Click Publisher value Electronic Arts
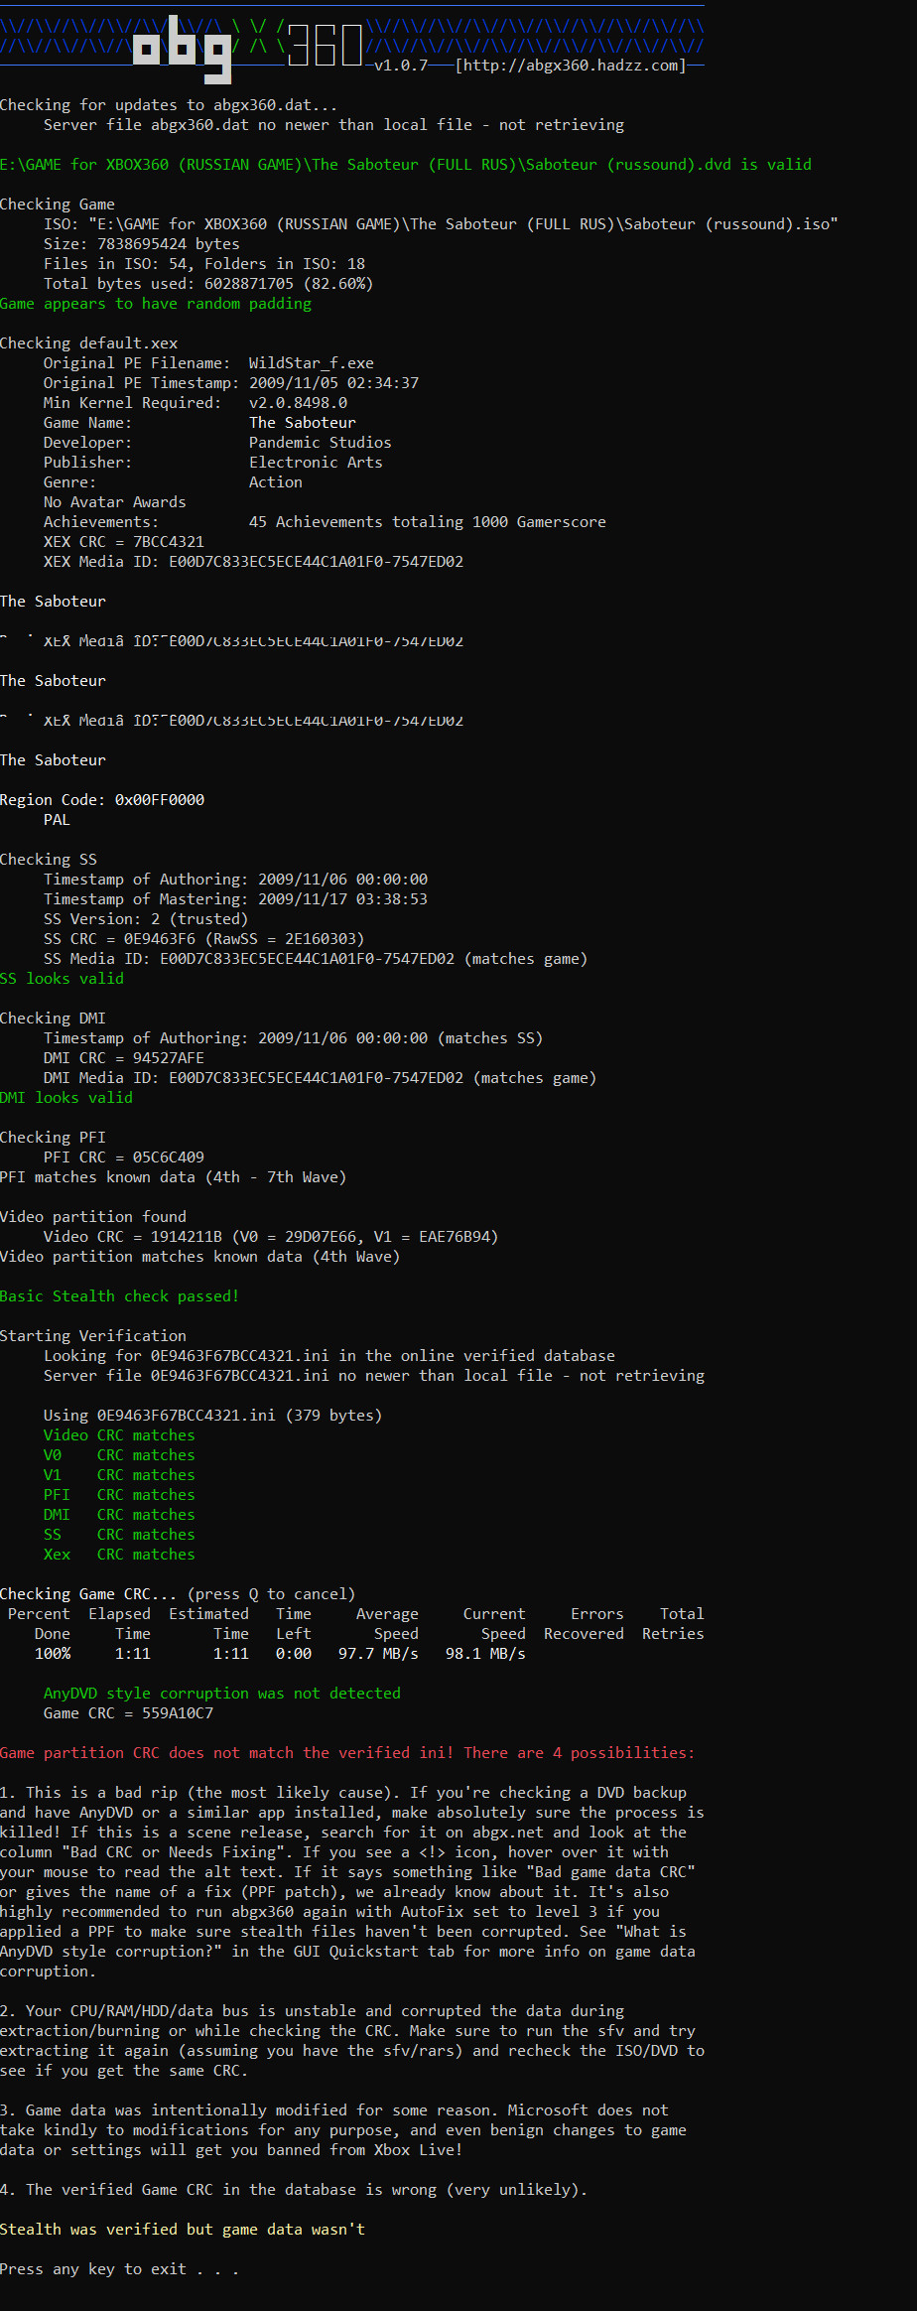This screenshot has width=917, height=2311. [x=316, y=463]
